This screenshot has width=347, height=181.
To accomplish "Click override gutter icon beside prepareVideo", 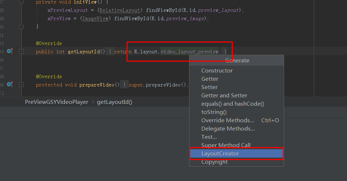I will pyautogui.click(x=10, y=84).
